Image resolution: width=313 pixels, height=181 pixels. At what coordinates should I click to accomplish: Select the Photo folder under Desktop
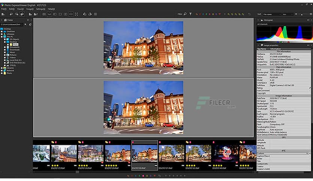[x=15, y=45]
